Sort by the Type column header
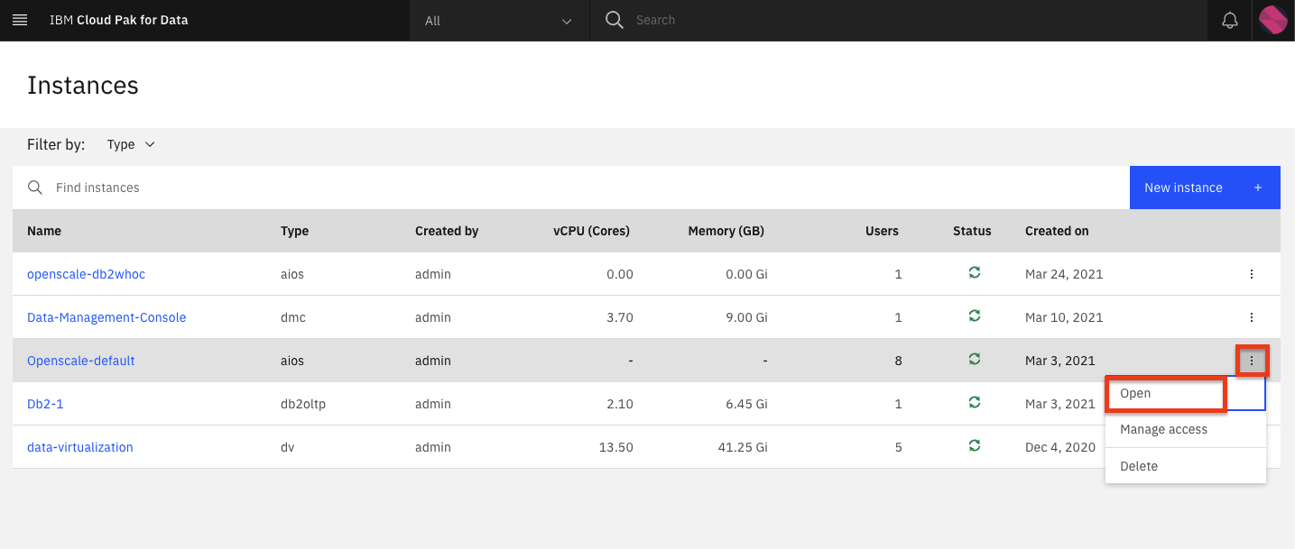This screenshot has height=549, width=1295. point(294,231)
